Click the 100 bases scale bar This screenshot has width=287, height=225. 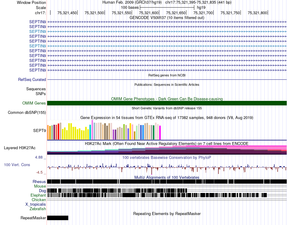(x=167, y=8)
